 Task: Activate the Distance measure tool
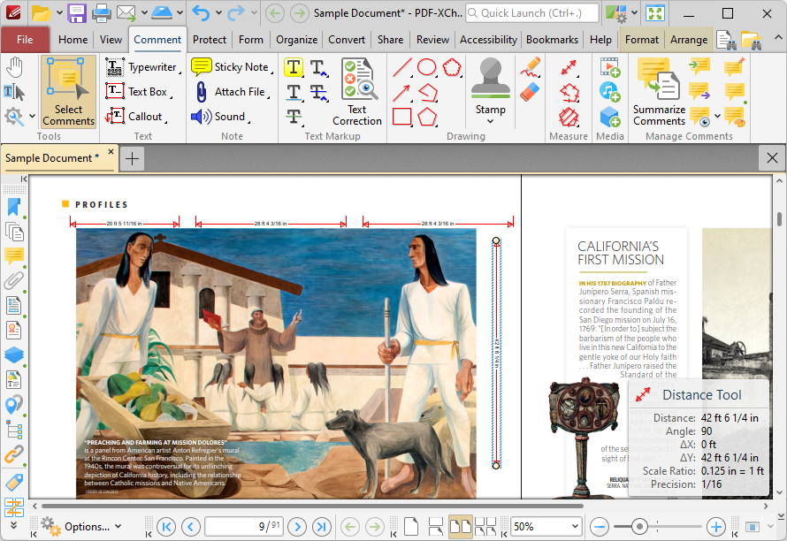[x=569, y=67]
